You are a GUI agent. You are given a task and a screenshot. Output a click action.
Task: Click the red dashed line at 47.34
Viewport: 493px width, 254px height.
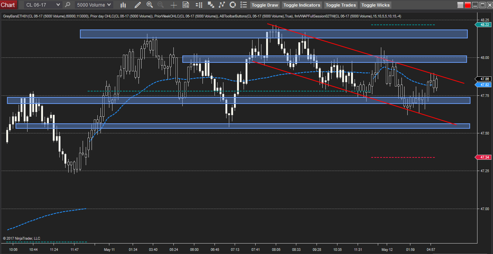point(403,157)
